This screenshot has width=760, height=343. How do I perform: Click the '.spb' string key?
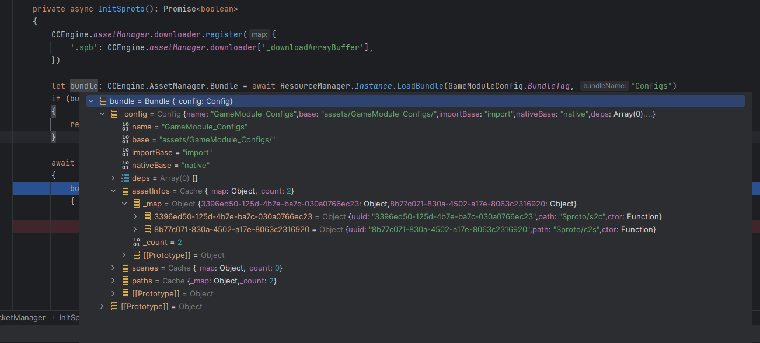coord(84,48)
